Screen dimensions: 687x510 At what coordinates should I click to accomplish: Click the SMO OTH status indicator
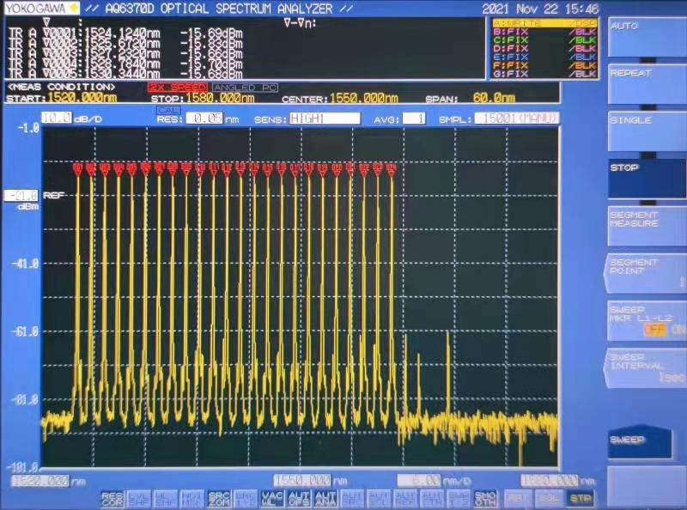pyautogui.click(x=486, y=500)
